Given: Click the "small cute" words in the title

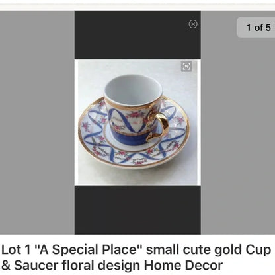Looking at the screenshot, I should (x=178, y=250).
